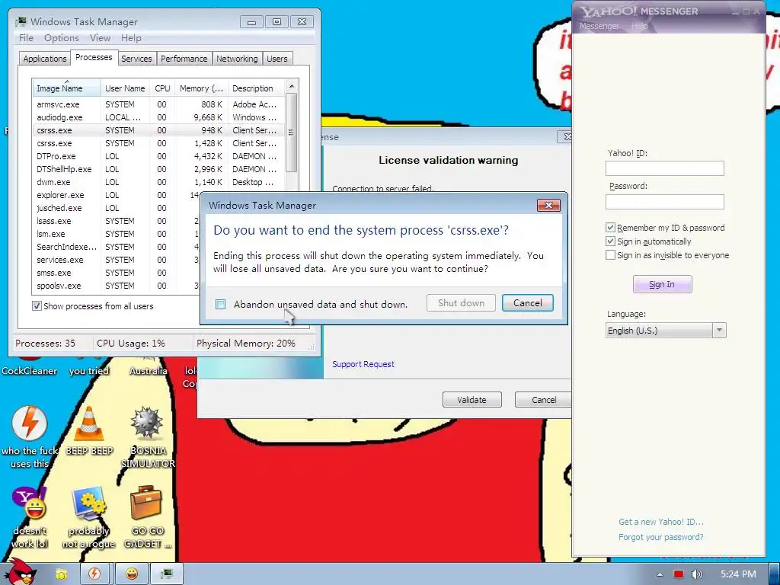Maximize the Windows Task Manager window
This screenshot has height=585, width=780.
tap(277, 22)
